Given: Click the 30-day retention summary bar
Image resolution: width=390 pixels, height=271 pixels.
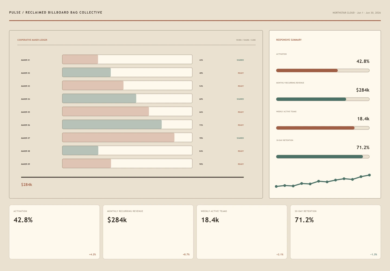Looking at the screenshot, I should click(x=323, y=157).
